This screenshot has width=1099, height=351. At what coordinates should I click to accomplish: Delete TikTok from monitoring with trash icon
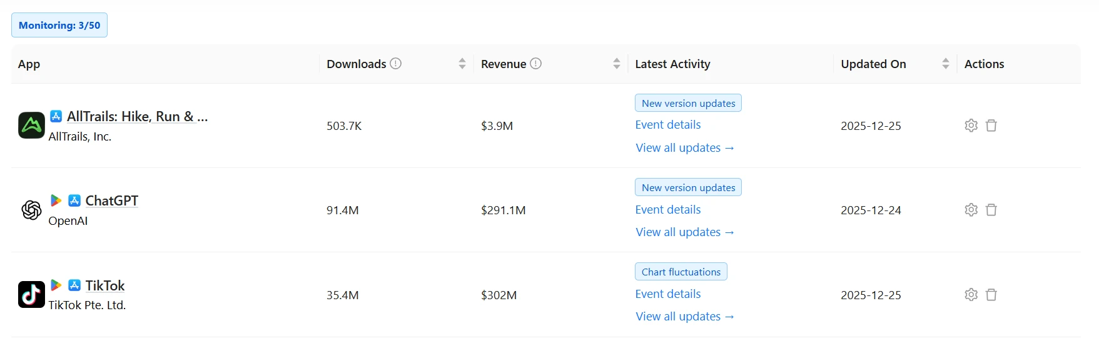(x=991, y=294)
